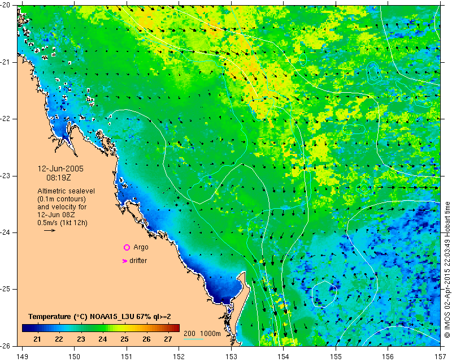452x362 pixels.
Task: Click the '0.5m/s (1kt 12h)' text
Action: [63, 223]
